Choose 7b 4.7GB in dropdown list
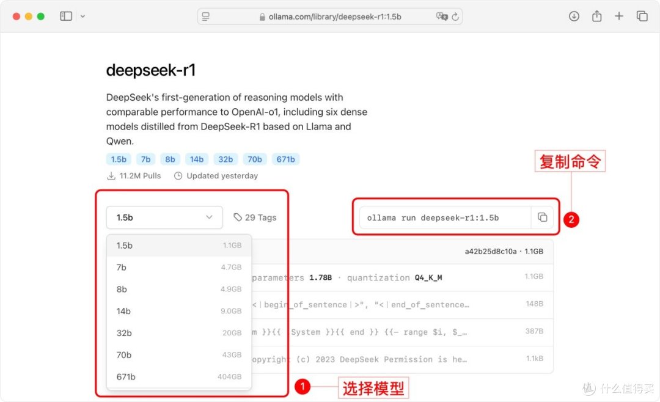 tap(179, 268)
